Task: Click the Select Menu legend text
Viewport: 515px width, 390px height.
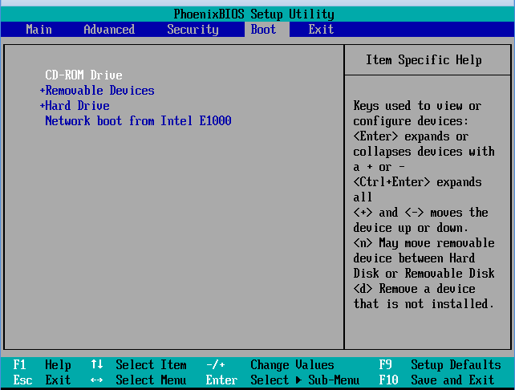Action: click(x=151, y=380)
